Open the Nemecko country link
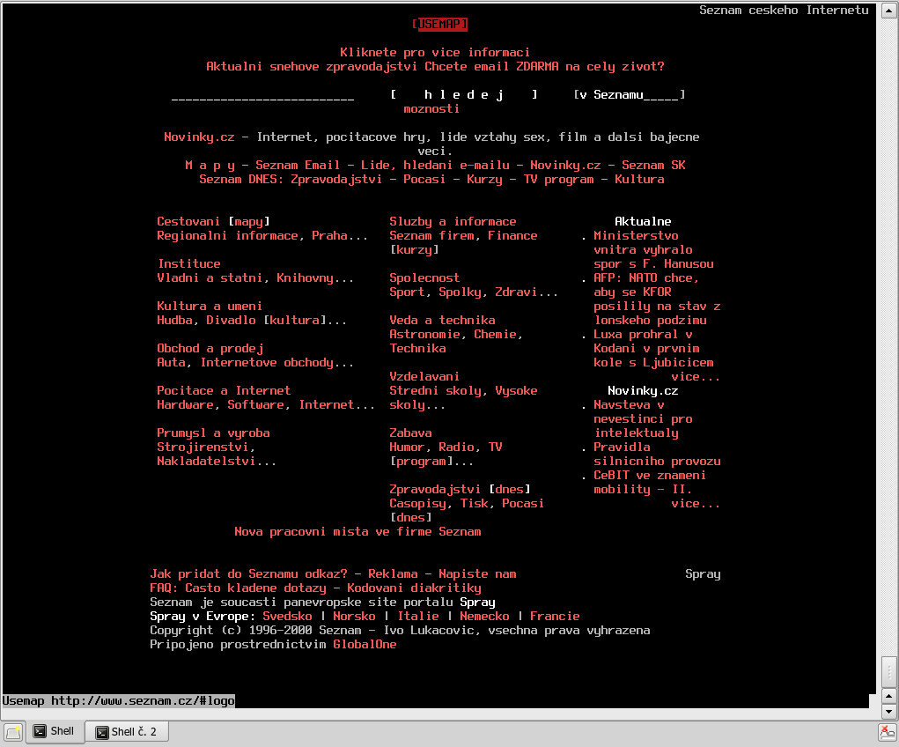Screen dimensions: 899x747 coord(484,617)
